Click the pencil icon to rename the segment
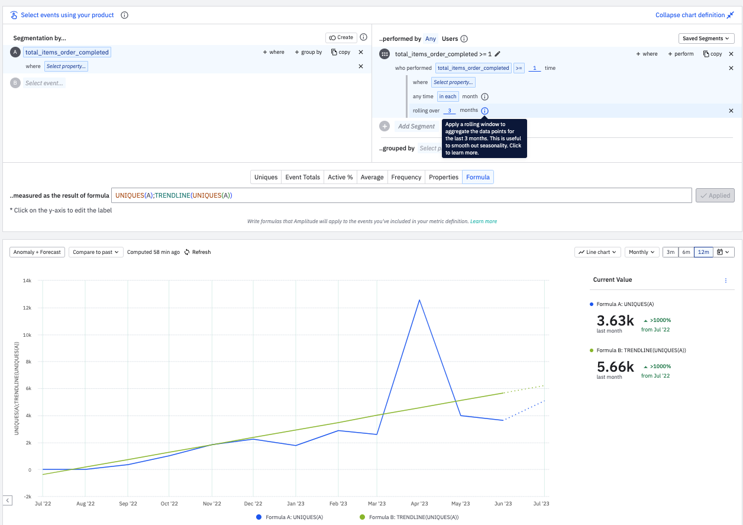This screenshot has width=743, height=525. 498,54
